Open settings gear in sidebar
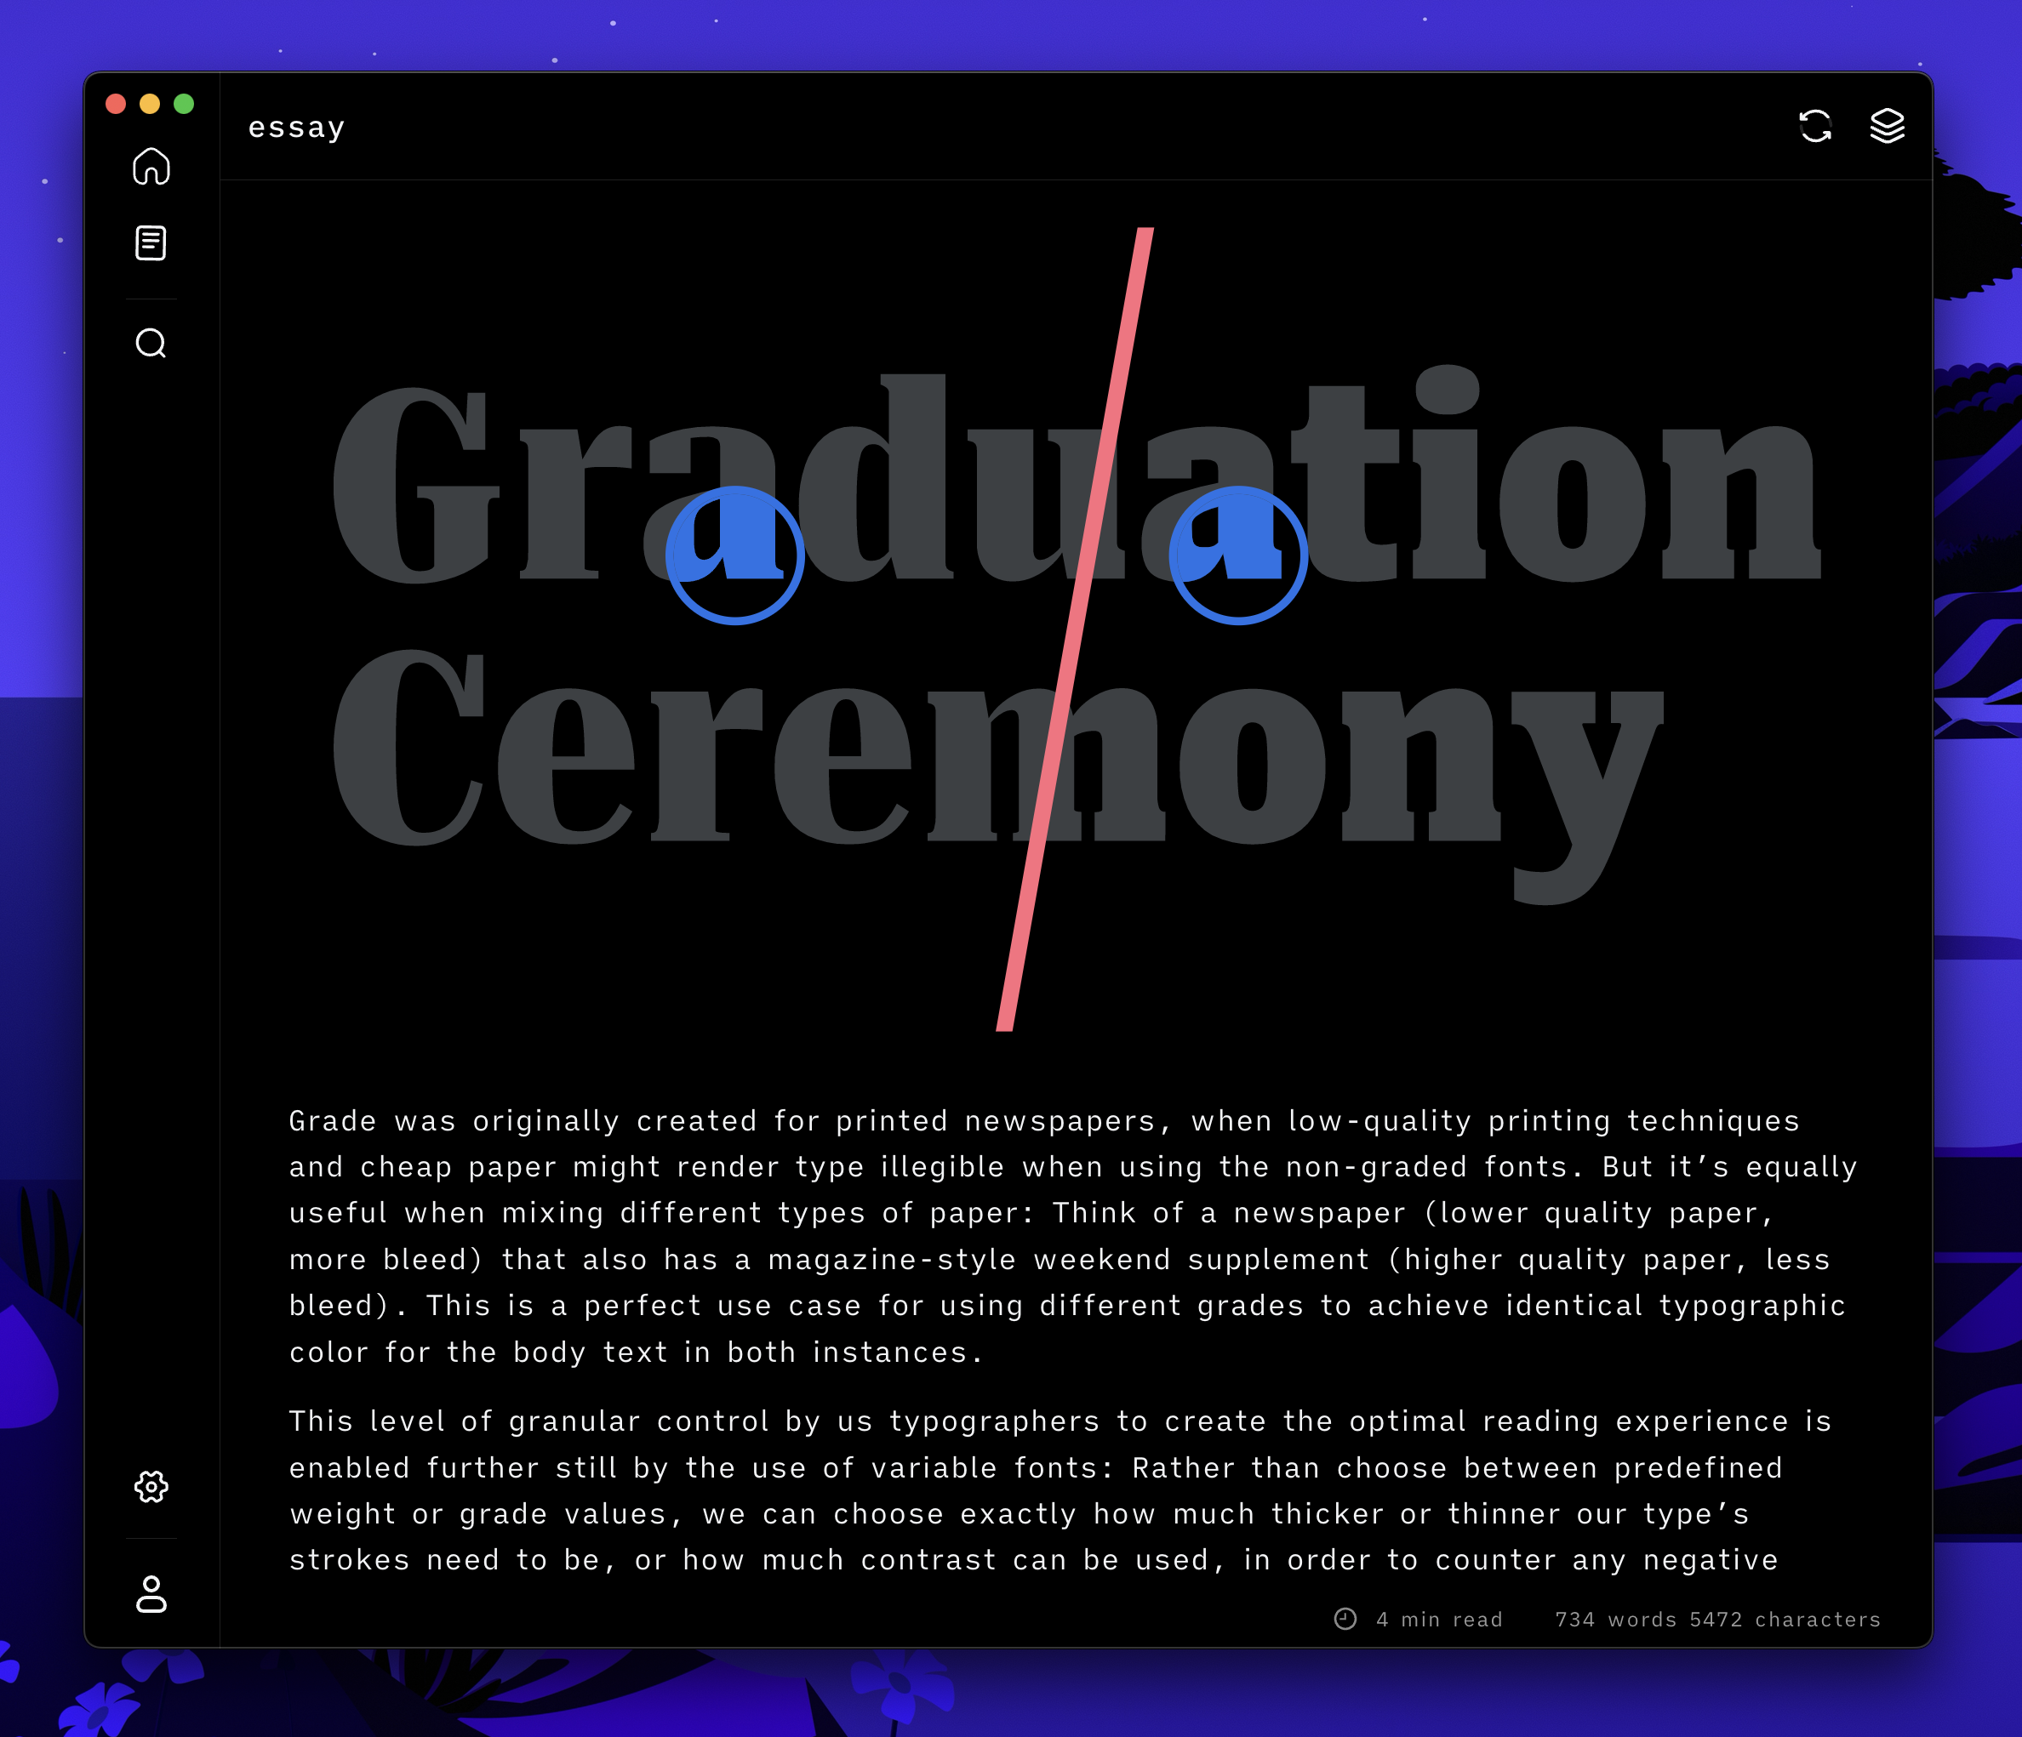Viewport: 2022px width, 1737px height. [x=151, y=1486]
